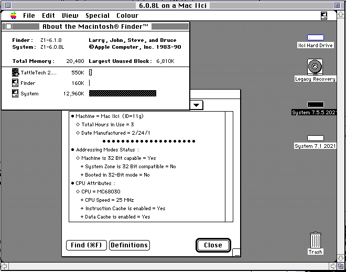Open the MultiFinder application icon in menu bar

tap(323, 16)
